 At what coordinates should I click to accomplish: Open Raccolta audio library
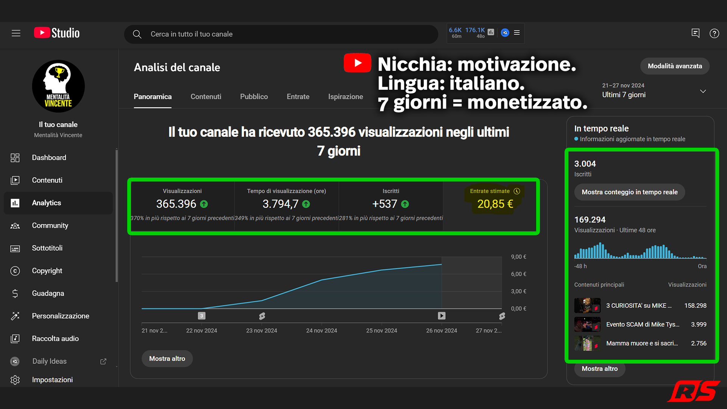58,339
